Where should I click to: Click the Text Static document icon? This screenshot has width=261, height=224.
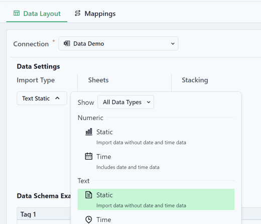pos(89,195)
